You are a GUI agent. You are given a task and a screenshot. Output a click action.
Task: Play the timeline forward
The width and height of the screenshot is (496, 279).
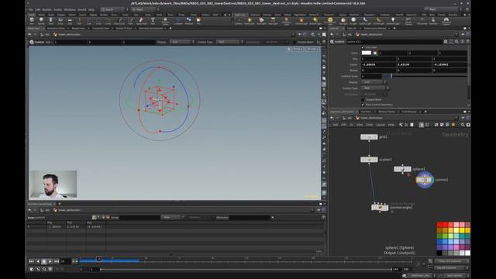pos(50,261)
